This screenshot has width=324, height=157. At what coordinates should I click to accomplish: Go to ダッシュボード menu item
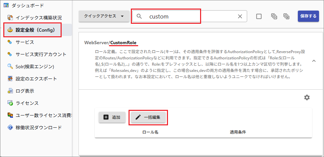[x=27, y=5]
